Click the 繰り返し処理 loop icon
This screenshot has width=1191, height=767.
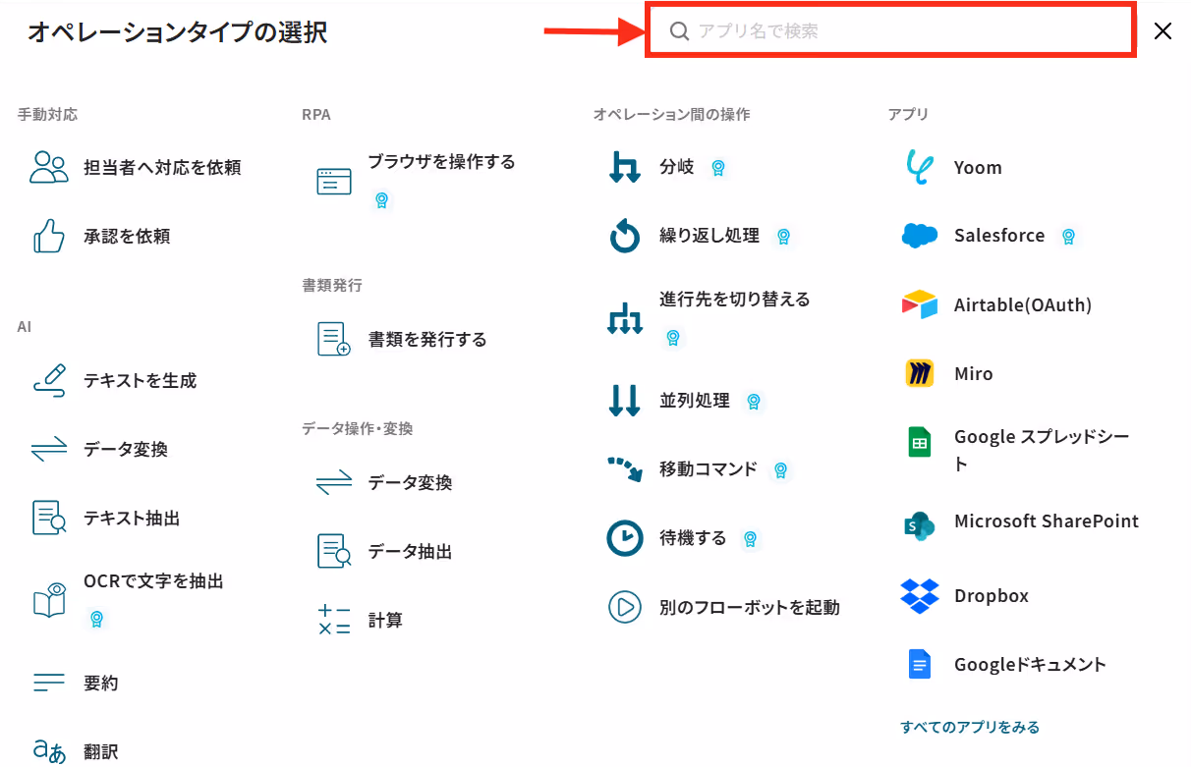tap(625, 237)
